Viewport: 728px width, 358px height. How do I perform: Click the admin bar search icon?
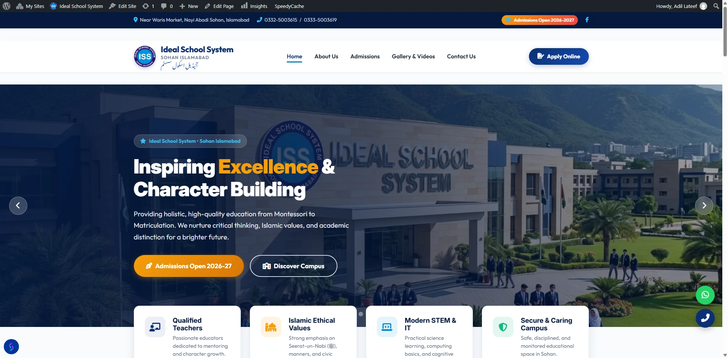pyautogui.click(x=716, y=6)
